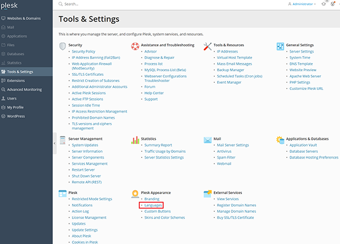Screen dimensions: 340x244
Task: Click the Advanced Monitoring sidebar icon
Action: (x=3, y=89)
